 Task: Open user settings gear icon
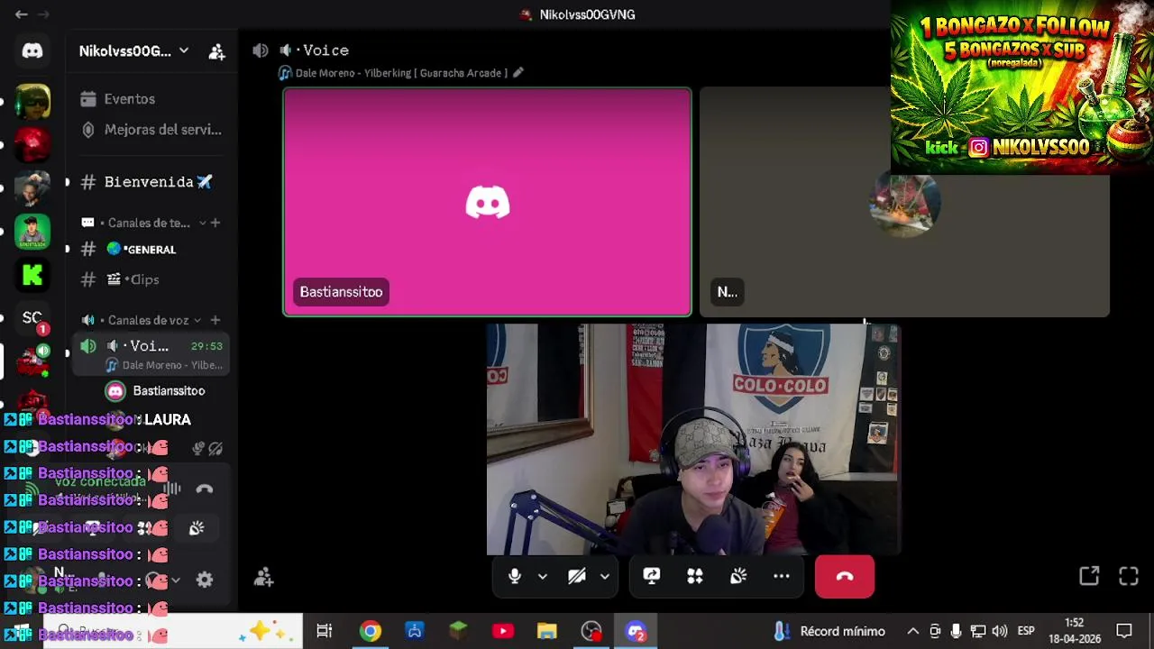(x=205, y=580)
